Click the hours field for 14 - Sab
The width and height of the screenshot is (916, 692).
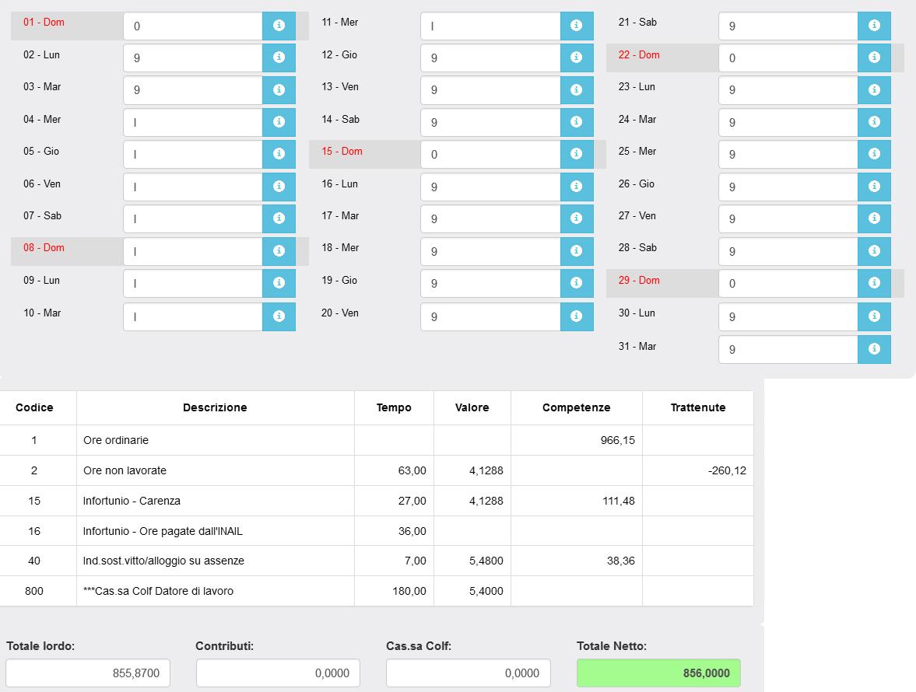point(490,122)
